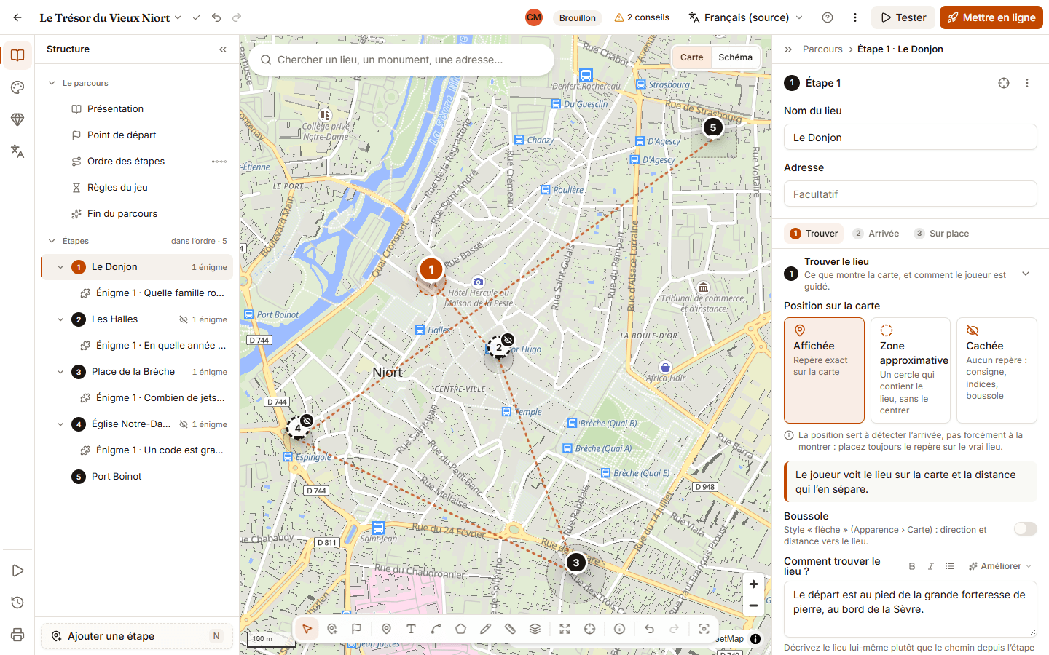
Task: Collapse the Trouver le lieu section
Action: (1026, 274)
